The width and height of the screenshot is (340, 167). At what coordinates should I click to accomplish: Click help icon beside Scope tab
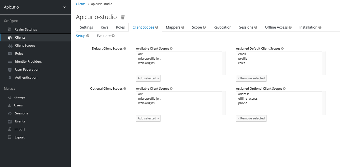coord(204,27)
